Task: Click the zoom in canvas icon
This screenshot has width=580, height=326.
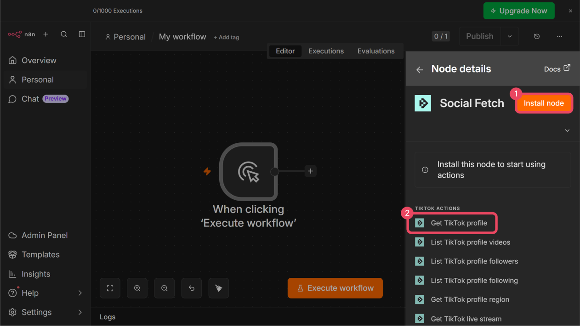Action: (x=137, y=288)
